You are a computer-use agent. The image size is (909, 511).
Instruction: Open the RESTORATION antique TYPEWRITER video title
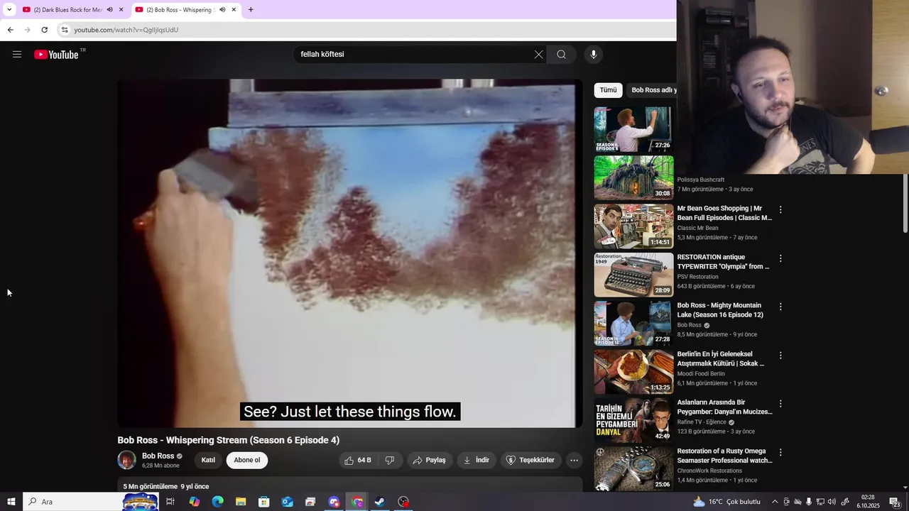pos(724,262)
